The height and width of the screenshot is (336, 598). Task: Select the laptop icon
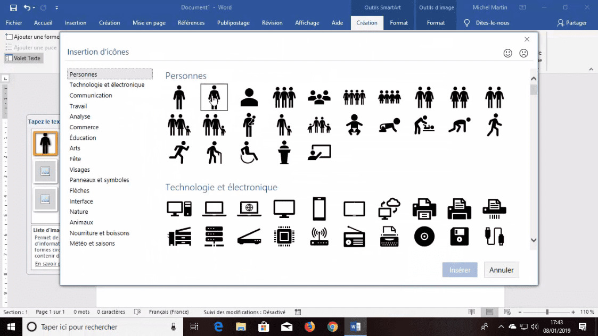click(x=214, y=208)
